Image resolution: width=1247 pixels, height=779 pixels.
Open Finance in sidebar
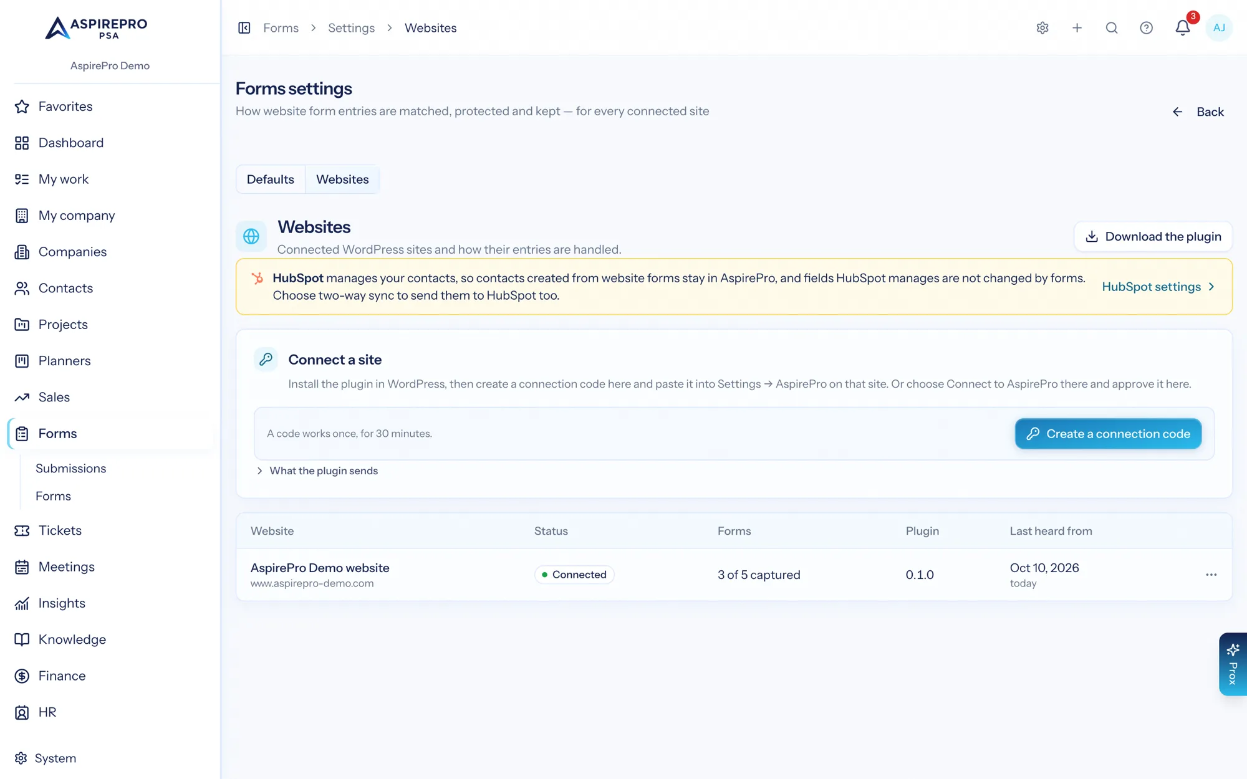click(111, 676)
